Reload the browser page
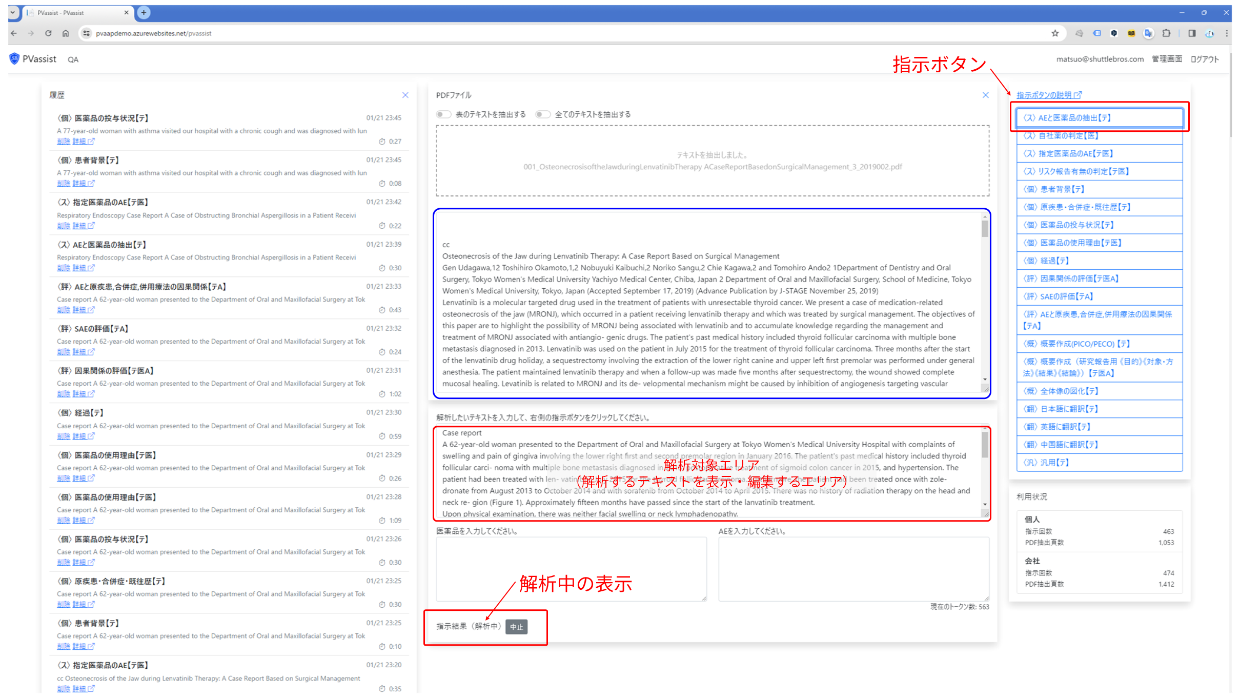This screenshot has height=698, width=1240. (48, 33)
